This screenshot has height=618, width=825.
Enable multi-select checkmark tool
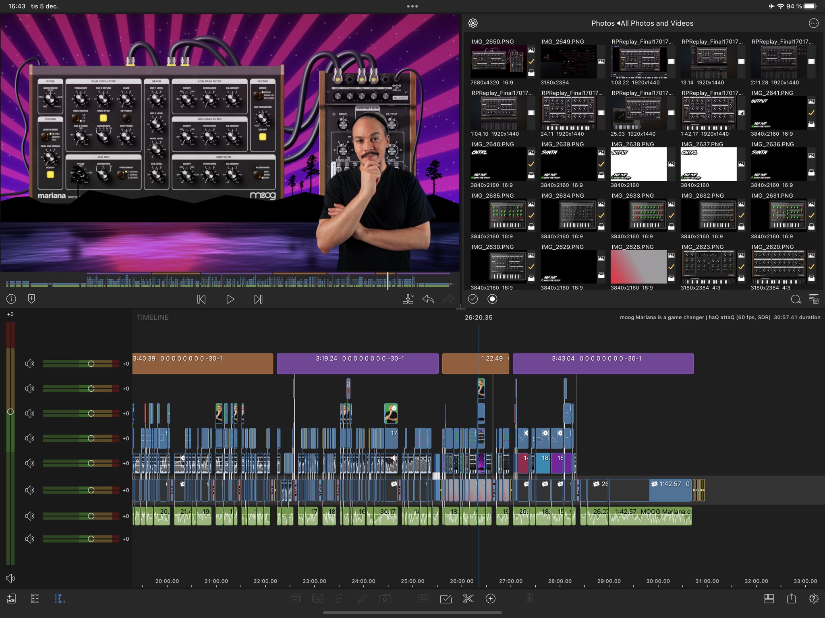click(446, 599)
